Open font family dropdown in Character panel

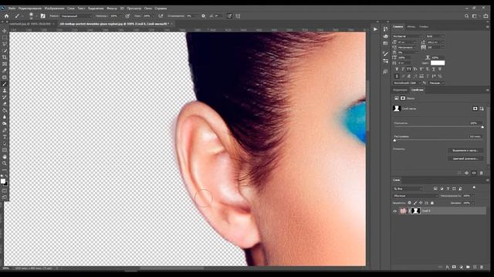coord(407,36)
